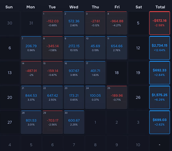The image size is (172, 151).
Task: Select empty Saturday 26 cell
Action: coord(138,98)
